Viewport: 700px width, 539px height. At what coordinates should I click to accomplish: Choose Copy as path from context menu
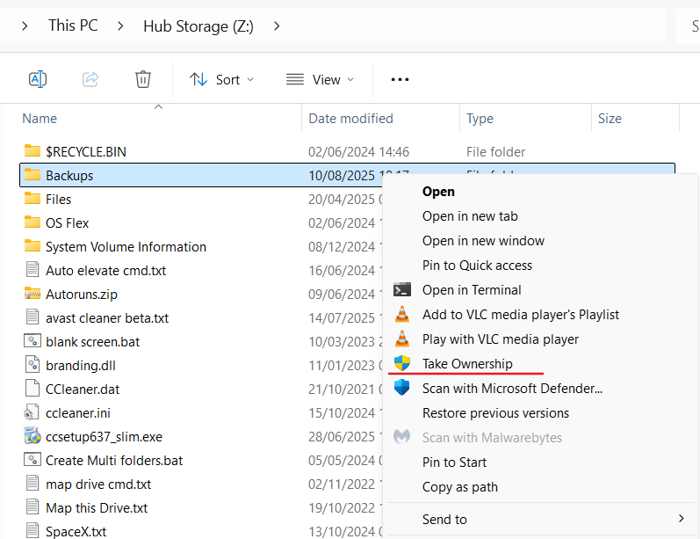[x=459, y=486]
